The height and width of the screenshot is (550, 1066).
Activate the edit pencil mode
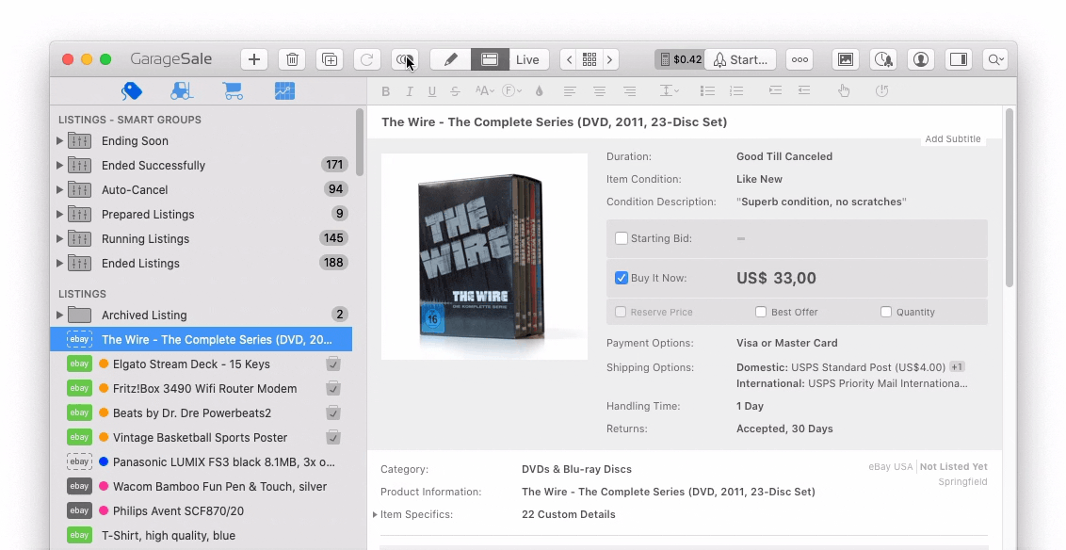449,58
